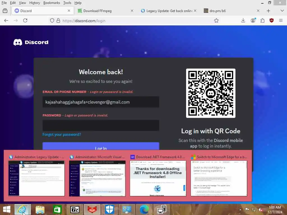Show hidden system tray icons
Screen dimensions: 287x215
pyautogui.click(x=240, y=210)
